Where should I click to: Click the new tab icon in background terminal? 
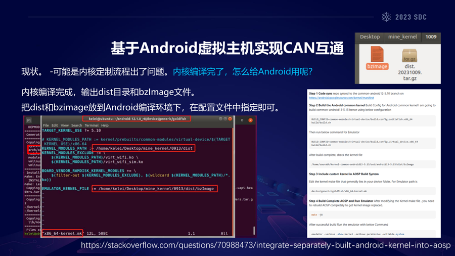coord(29,120)
